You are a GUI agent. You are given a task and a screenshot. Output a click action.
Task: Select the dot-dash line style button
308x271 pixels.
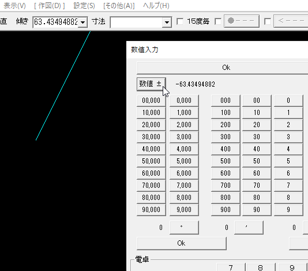click(242, 21)
